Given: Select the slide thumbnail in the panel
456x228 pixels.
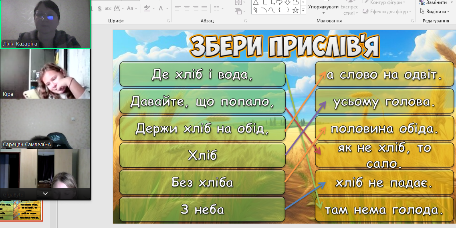Looking at the screenshot, I should (x=21, y=210).
